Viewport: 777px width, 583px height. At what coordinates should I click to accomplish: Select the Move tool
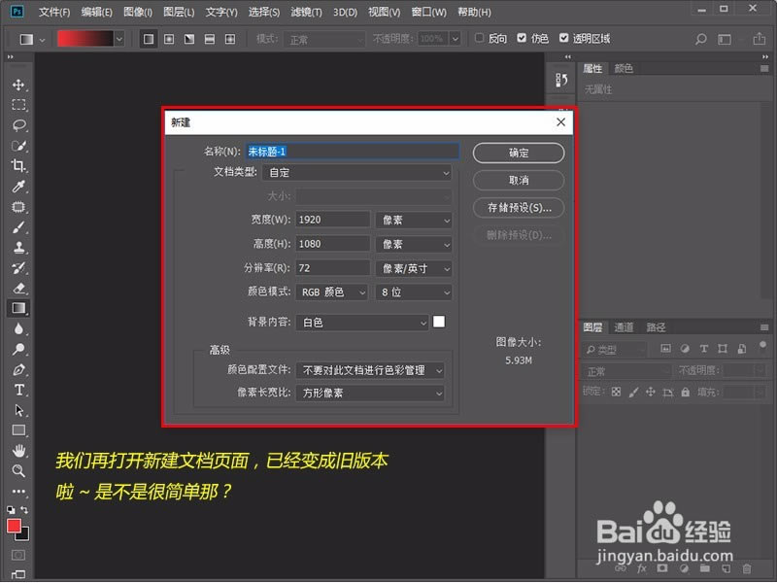(x=17, y=84)
